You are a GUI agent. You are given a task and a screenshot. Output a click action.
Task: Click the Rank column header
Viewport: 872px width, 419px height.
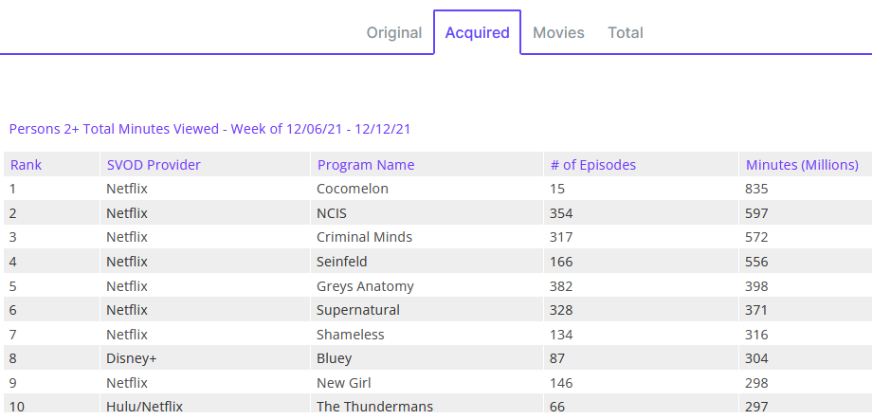pos(27,165)
